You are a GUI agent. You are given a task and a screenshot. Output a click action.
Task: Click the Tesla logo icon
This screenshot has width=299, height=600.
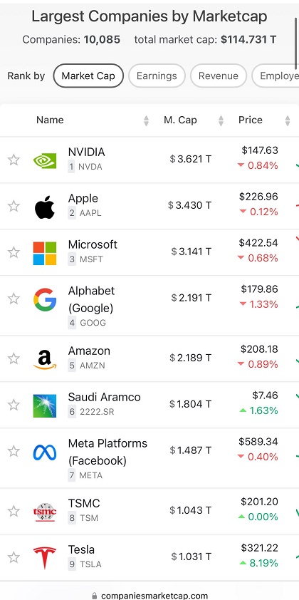[45, 558]
